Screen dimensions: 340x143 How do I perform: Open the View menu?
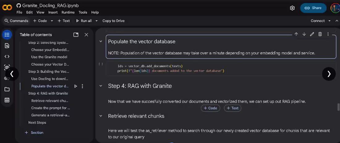[40, 12]
